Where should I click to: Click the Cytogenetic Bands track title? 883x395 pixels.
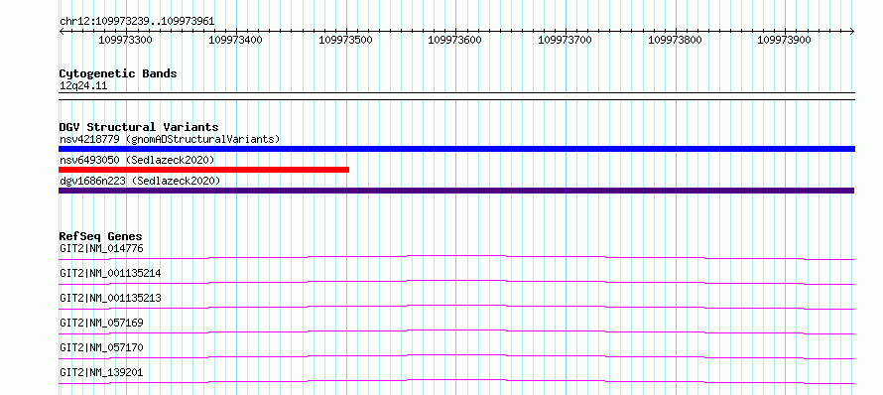pyautogui.click(x=118, y=73)
